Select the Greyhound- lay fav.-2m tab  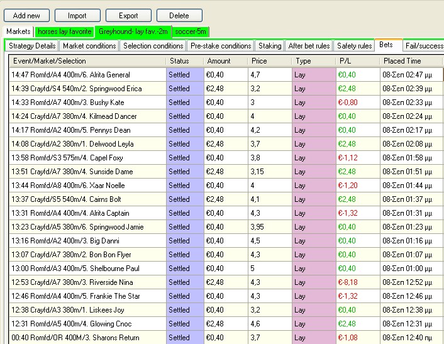(x=133, y=31)
